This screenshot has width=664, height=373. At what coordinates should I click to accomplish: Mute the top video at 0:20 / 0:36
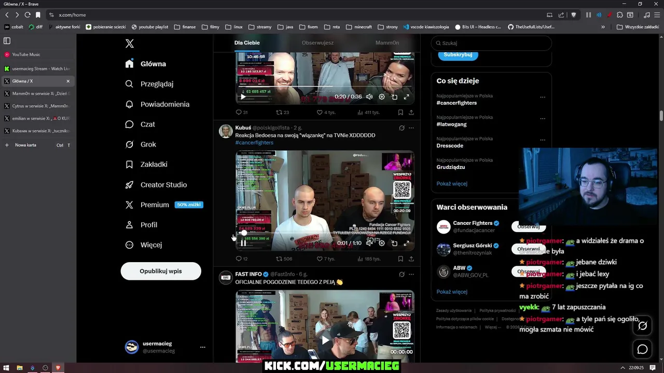click(369, 97)
